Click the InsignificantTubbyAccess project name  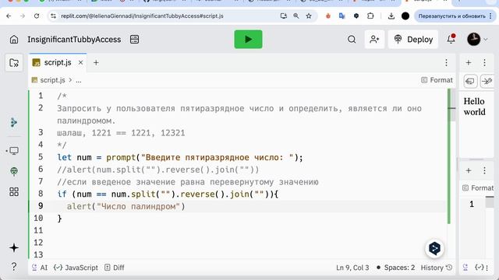coord(74,40)
